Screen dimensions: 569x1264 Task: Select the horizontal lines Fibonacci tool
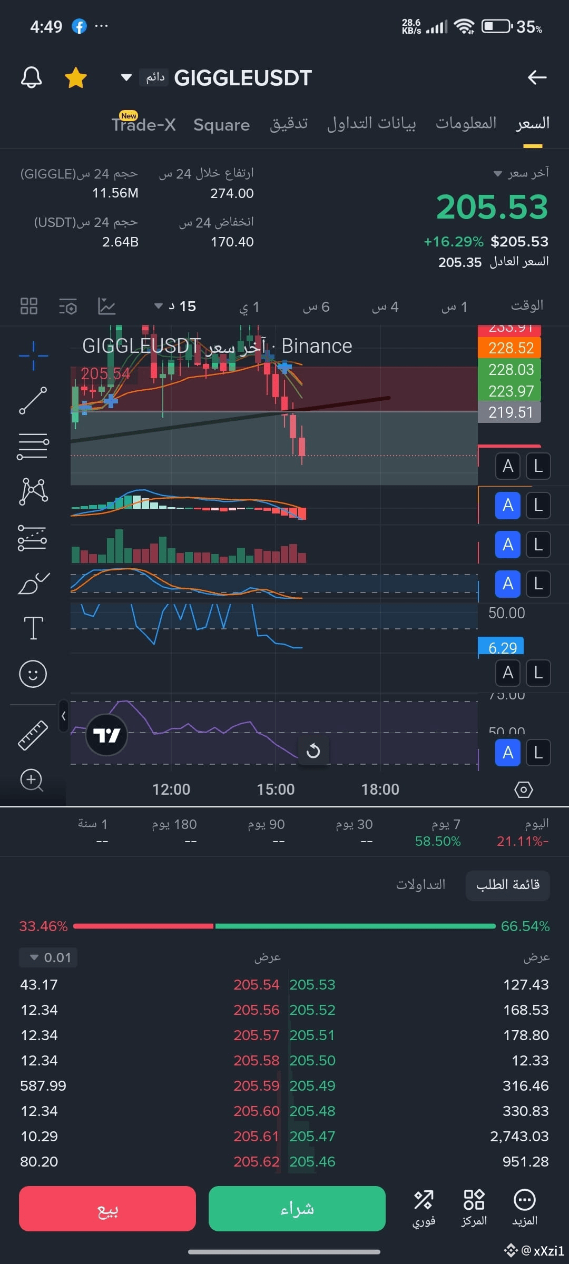tap(33, 446)
